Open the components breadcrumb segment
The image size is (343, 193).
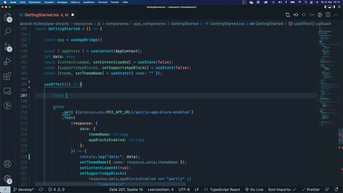pyautogui.click(x=117, y=24)
